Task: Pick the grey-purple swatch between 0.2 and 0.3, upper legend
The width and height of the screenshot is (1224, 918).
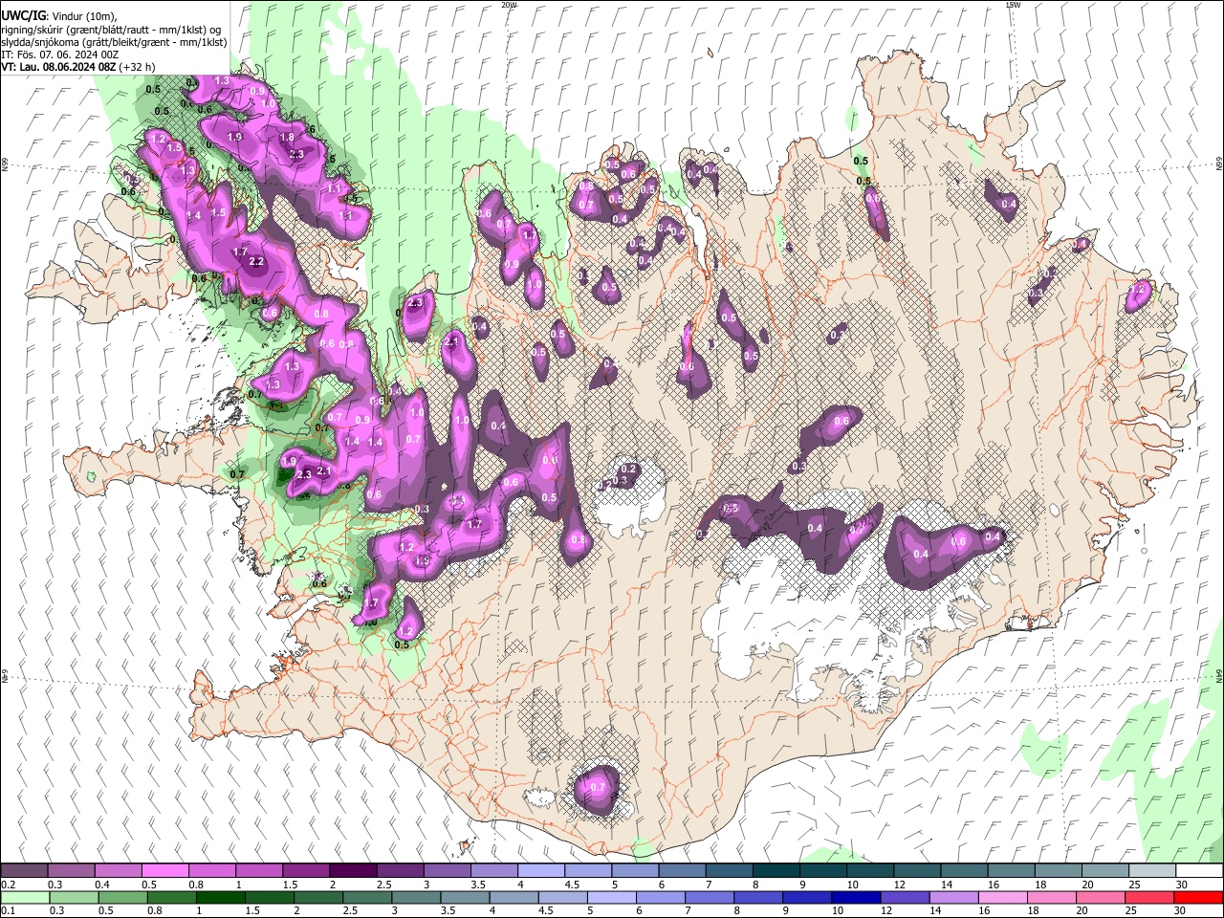Action: (x=24, y=870)
